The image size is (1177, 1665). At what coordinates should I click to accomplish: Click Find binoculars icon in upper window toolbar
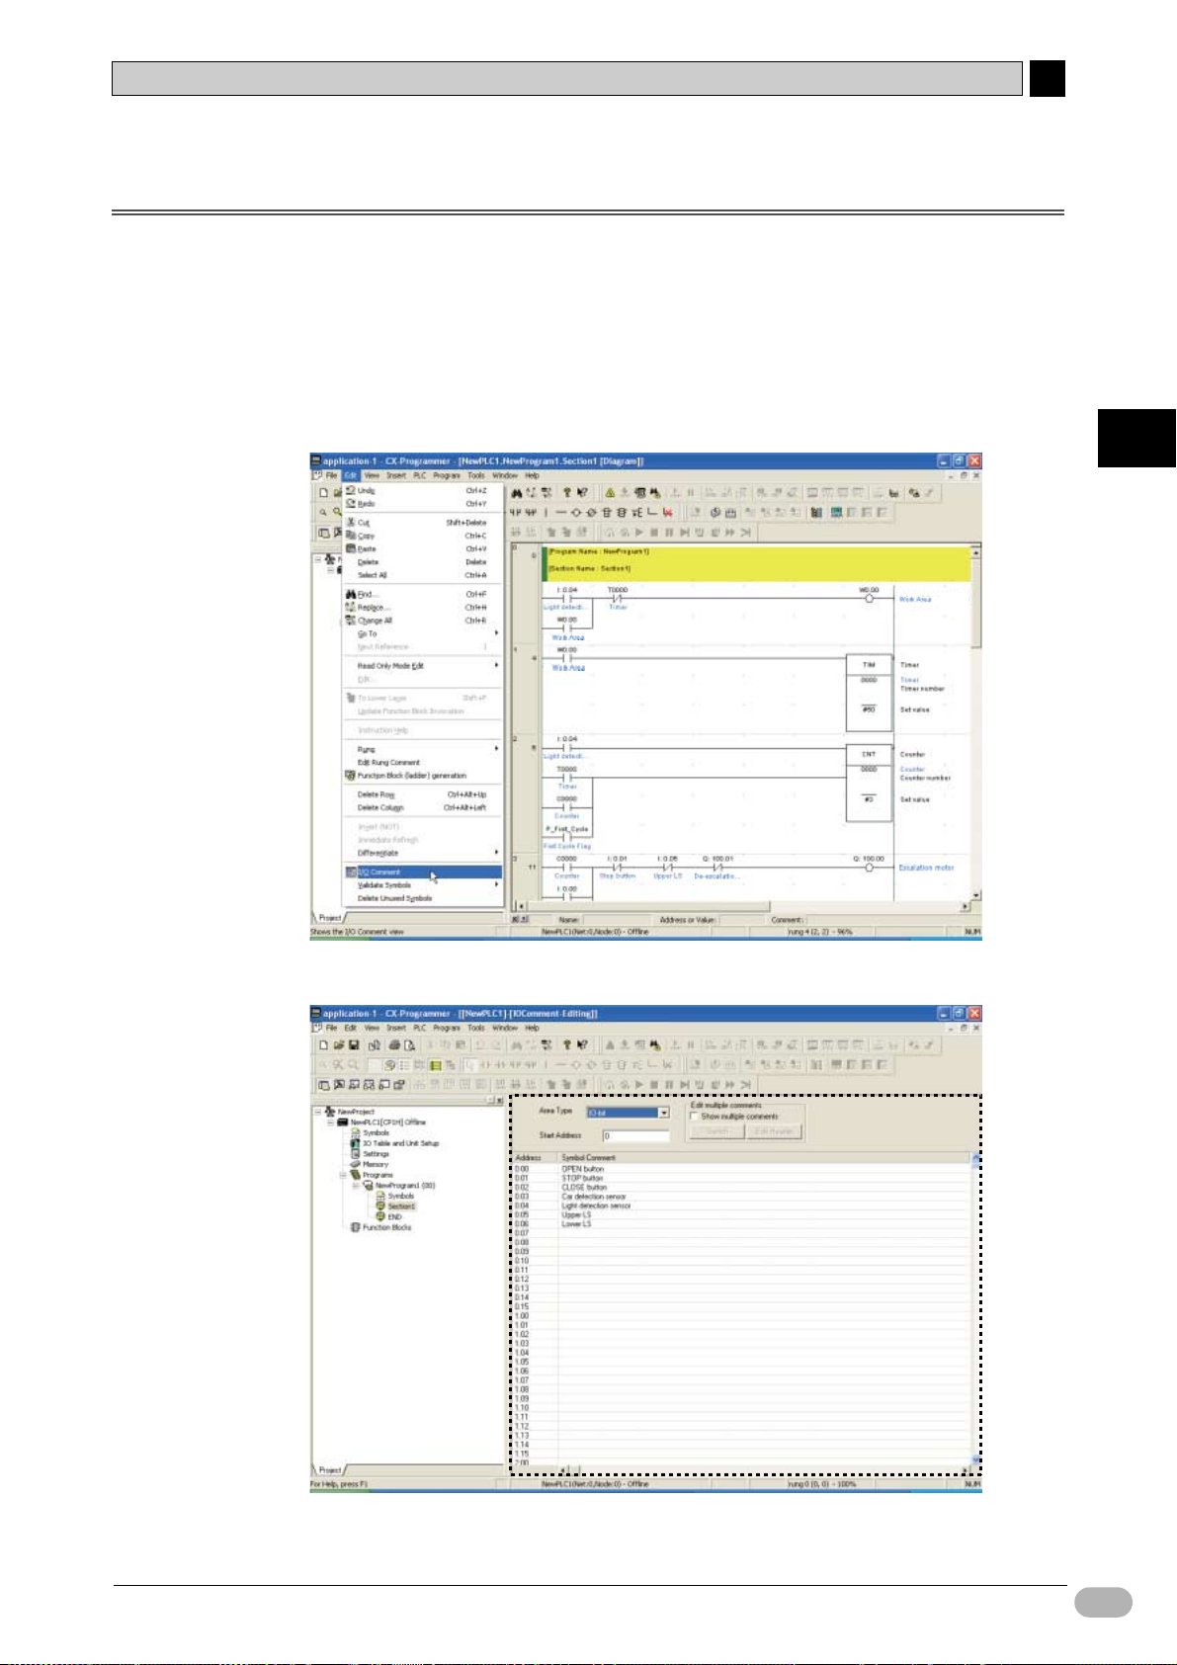[516, 492]
